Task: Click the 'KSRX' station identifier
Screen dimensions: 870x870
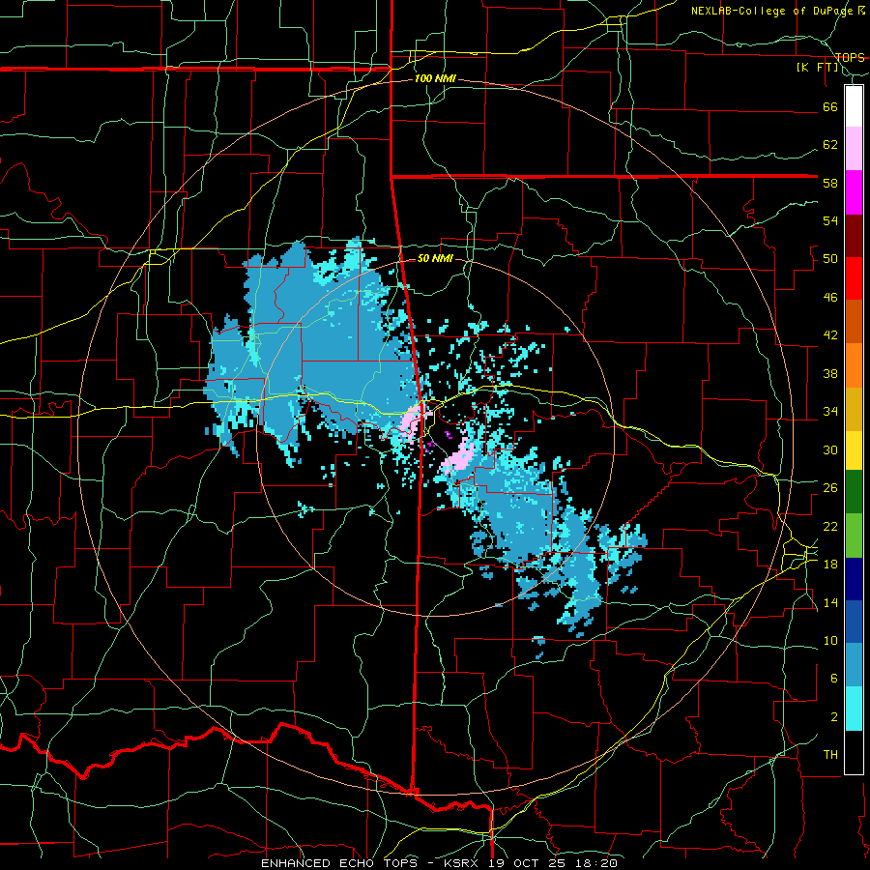Action: click(x=463, y=863)
